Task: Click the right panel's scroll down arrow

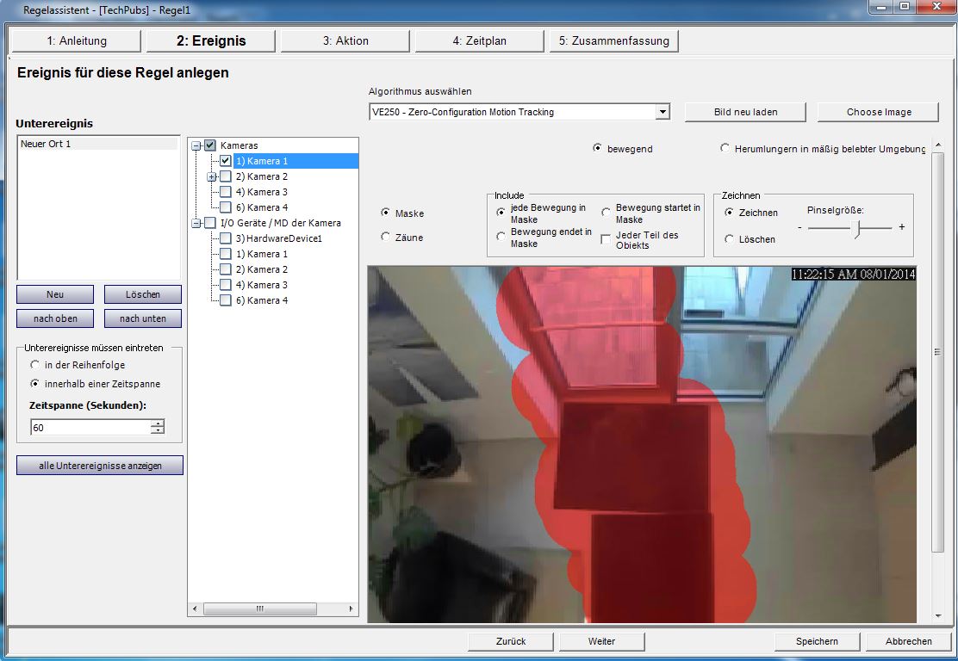Action: click(x=938, y=616)
